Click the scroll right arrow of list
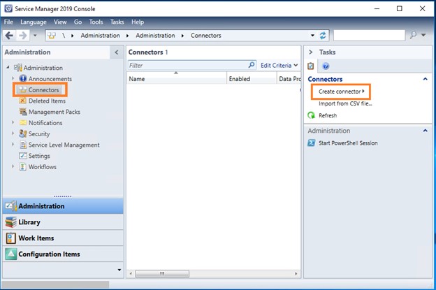 tap(296, 274)
